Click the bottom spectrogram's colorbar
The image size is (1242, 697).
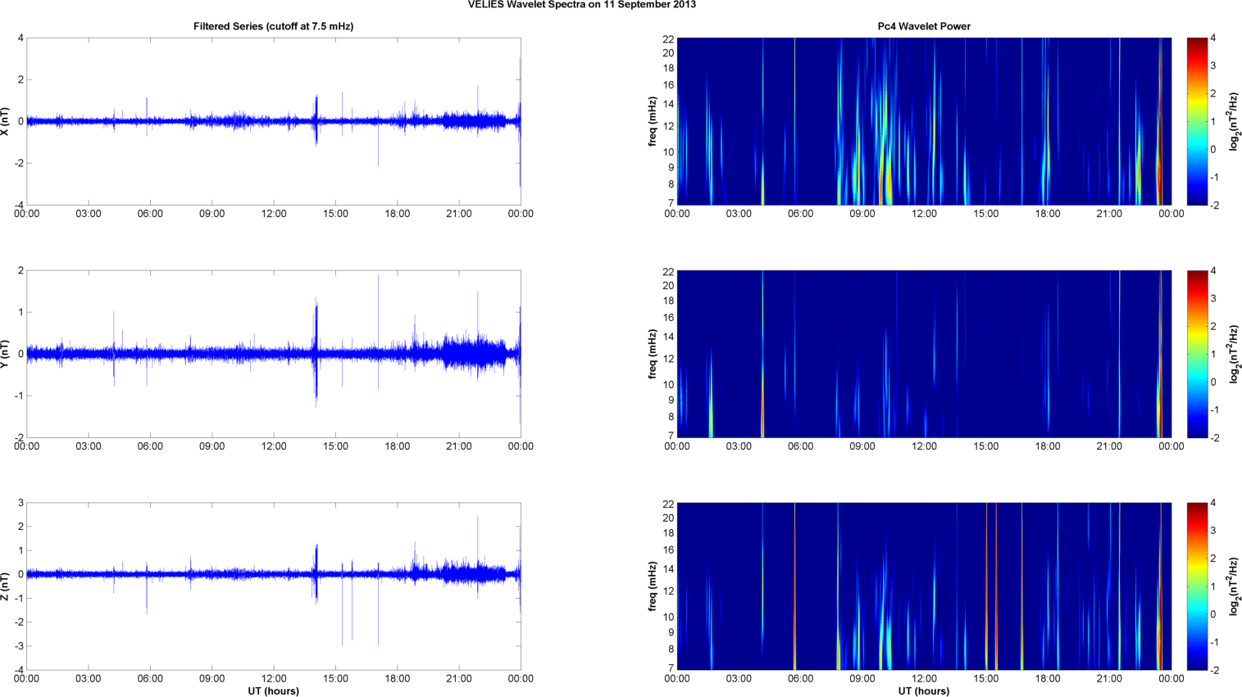[x=1196, y=586]
